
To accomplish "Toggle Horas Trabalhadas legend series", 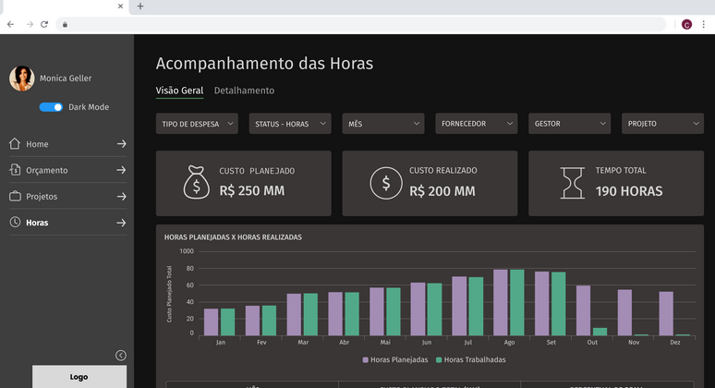I will pyautogui.click(x=470, y=359).
